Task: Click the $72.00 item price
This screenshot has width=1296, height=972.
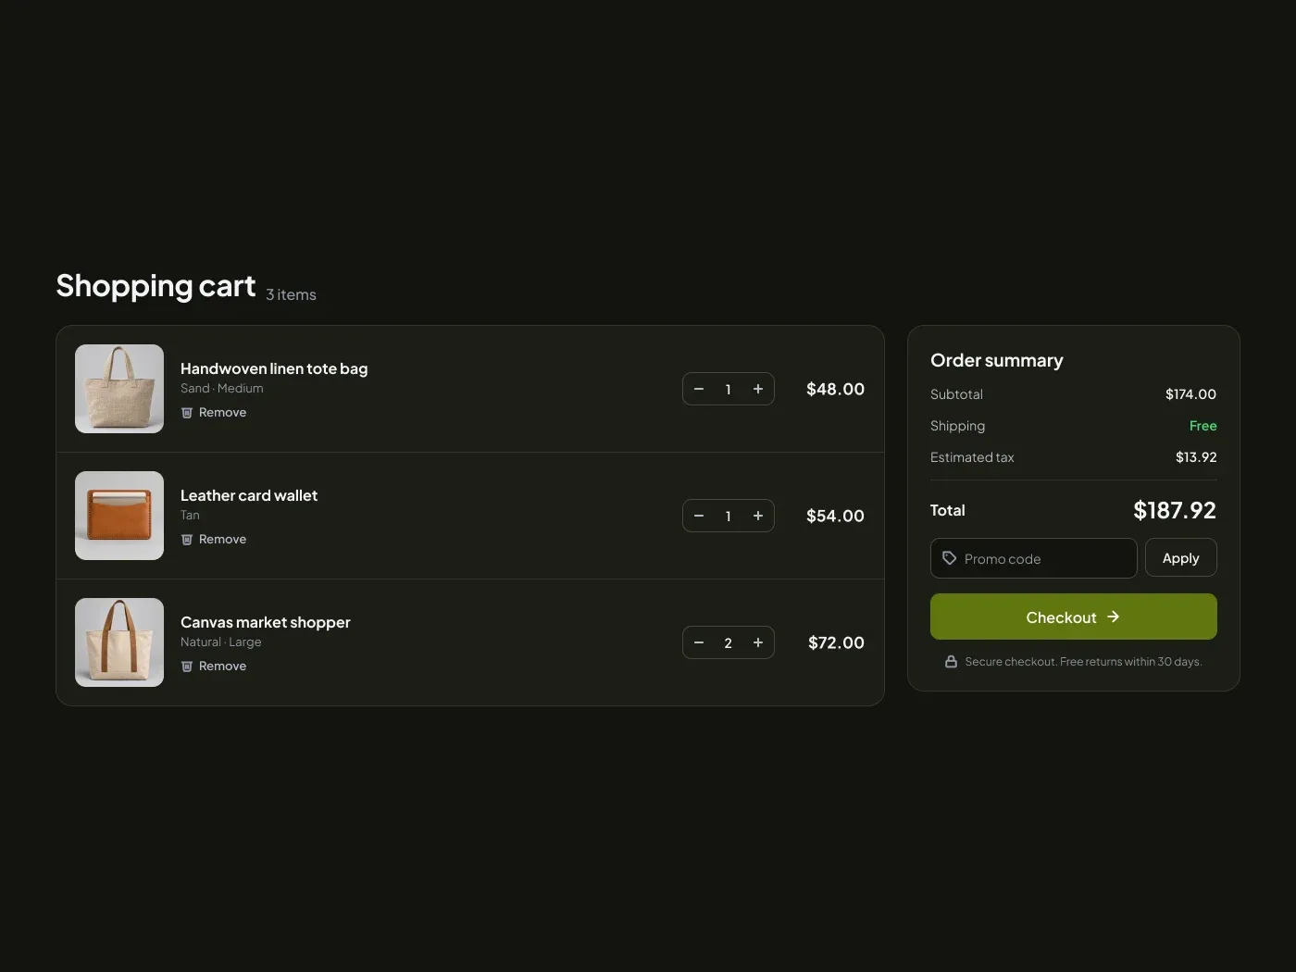Action: point(836,642)
